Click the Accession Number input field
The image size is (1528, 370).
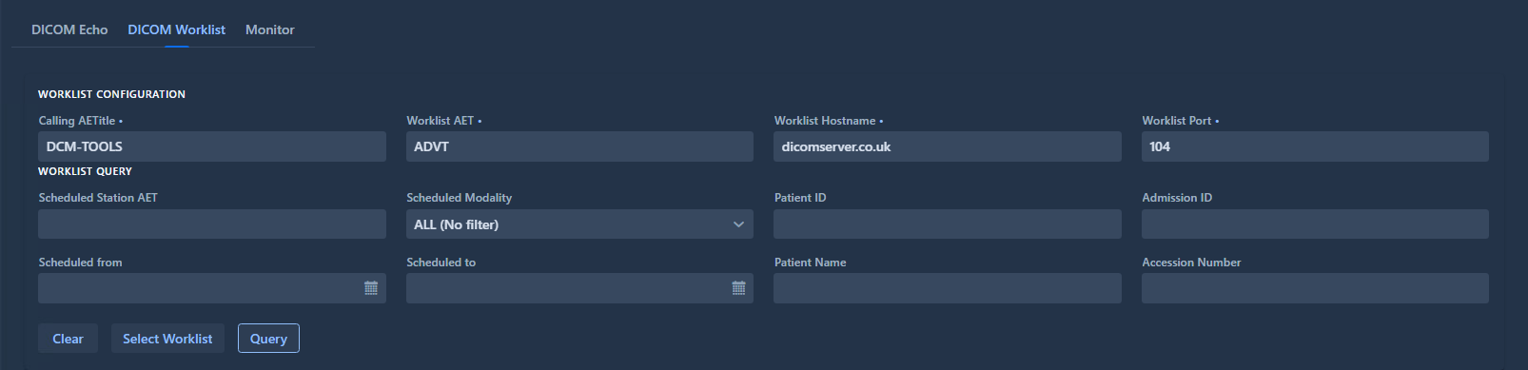point(1315,288)
